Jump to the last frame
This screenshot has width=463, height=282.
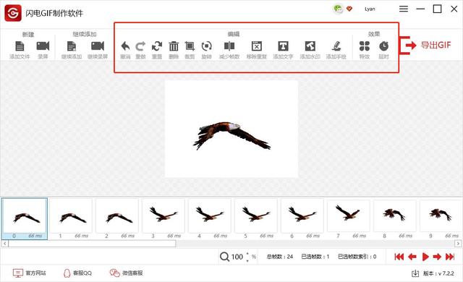pyautogui.click(x=450, y=257)
